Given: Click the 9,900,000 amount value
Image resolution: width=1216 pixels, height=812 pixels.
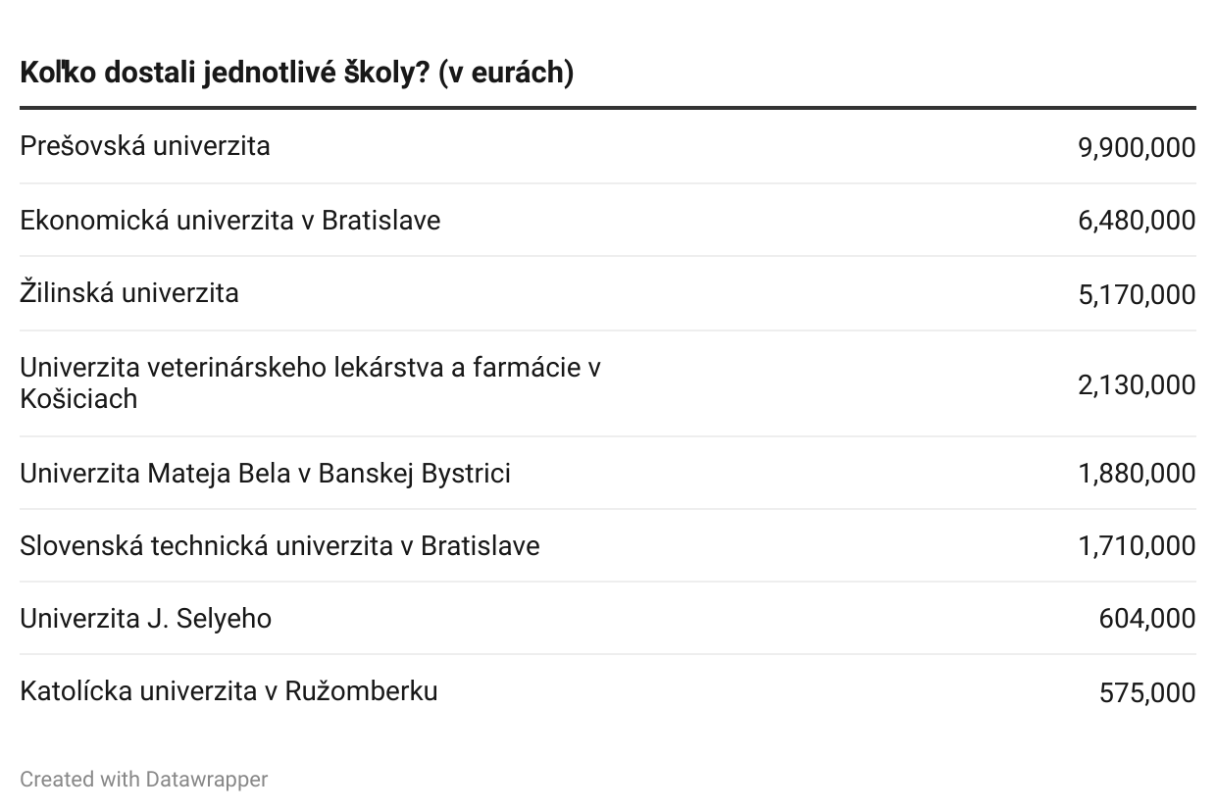Looking at the screenshot, I should (1137, 147).
